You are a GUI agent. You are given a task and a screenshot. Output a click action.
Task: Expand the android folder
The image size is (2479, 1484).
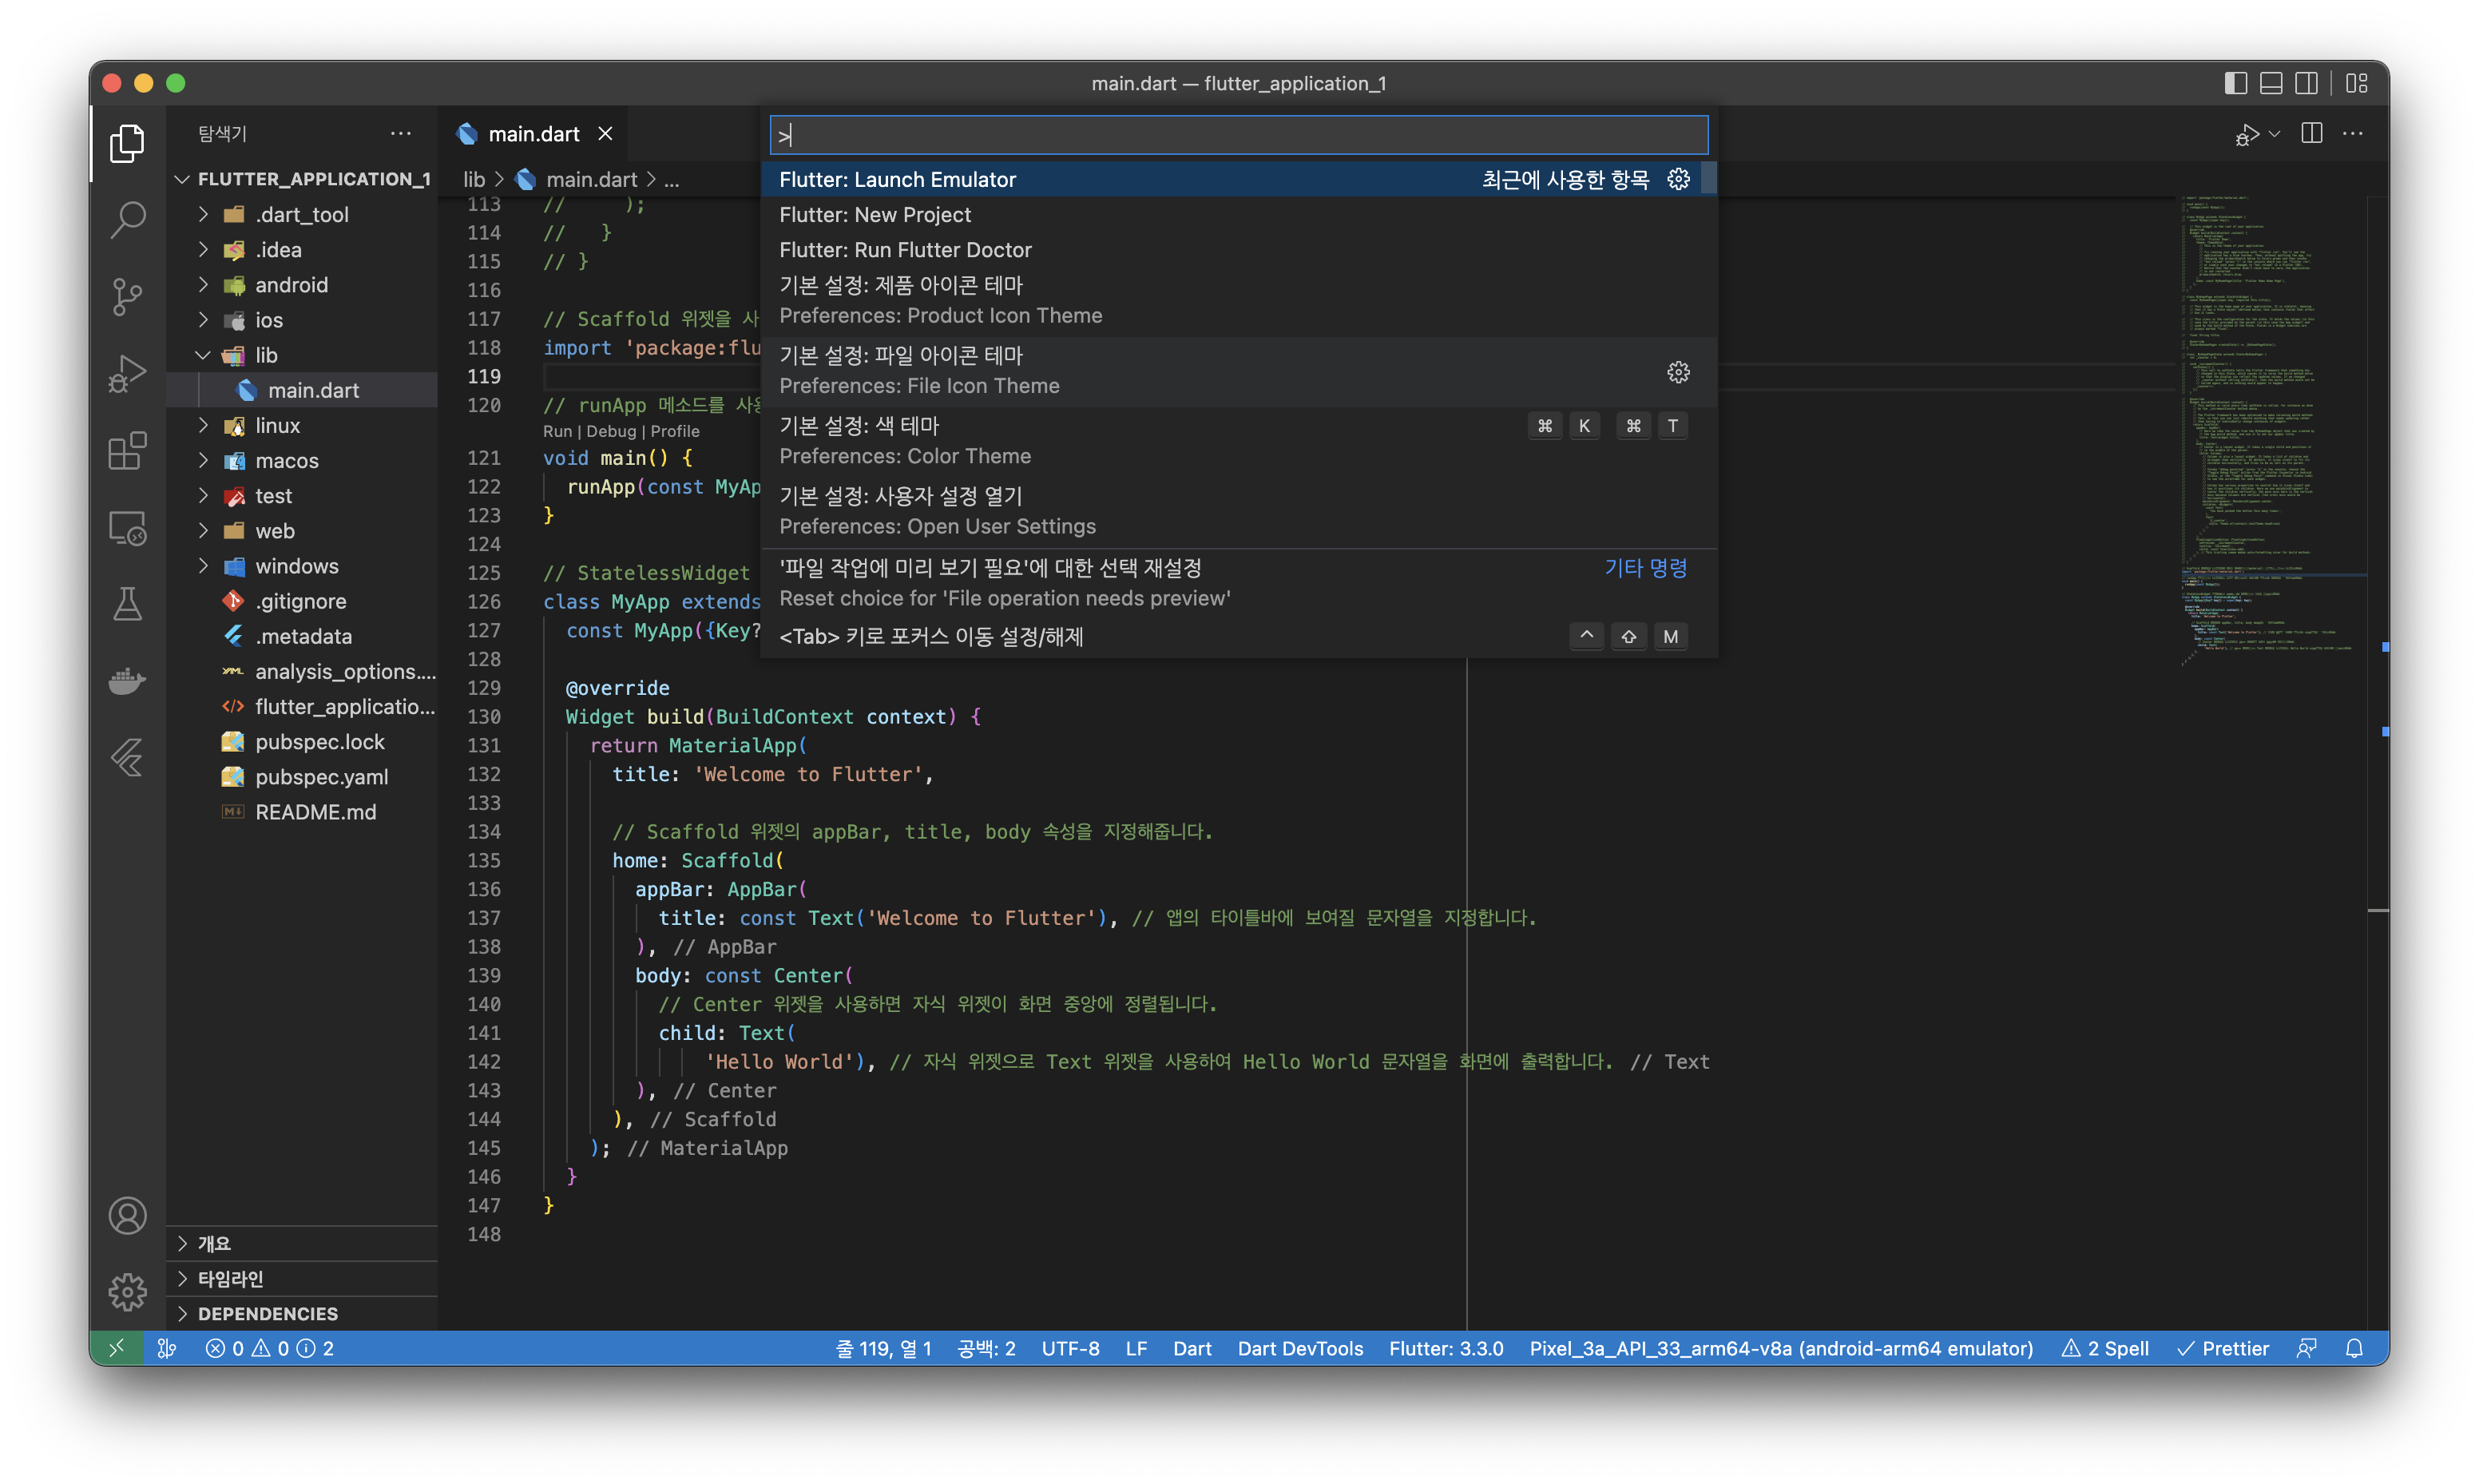point(291,285)
